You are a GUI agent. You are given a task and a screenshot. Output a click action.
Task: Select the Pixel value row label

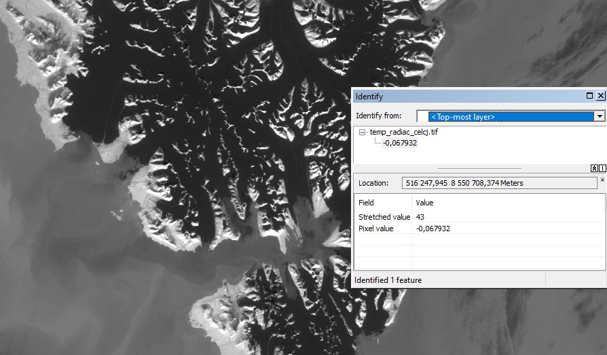(x=375, y=229)
